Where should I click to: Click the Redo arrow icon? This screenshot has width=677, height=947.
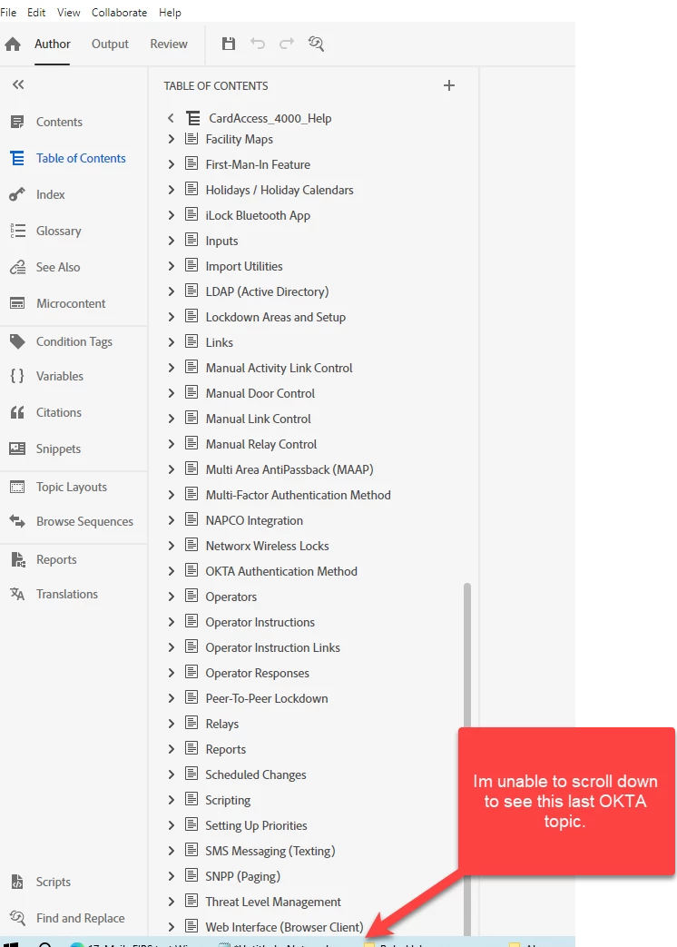click(x=287, y=44)
